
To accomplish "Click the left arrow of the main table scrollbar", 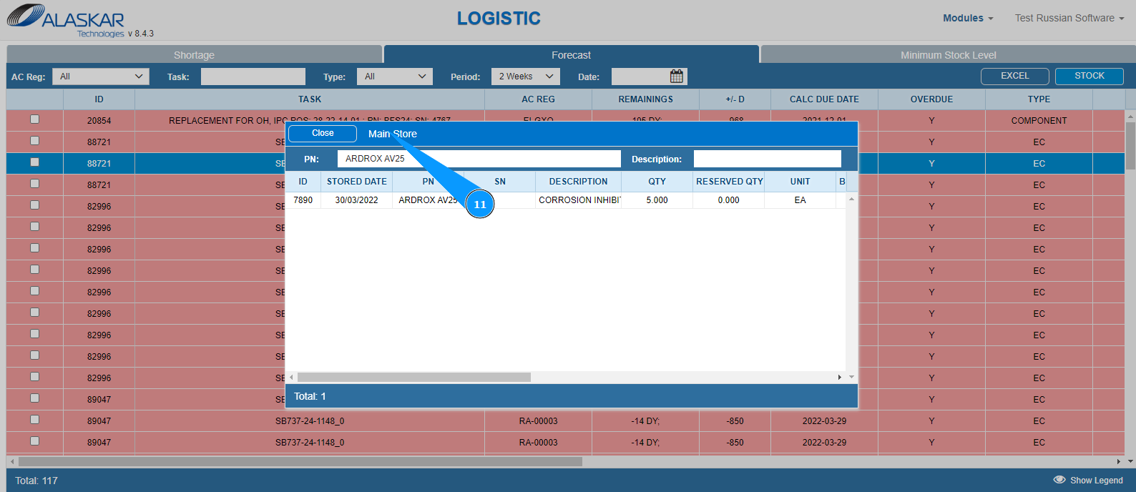I will pos(12,461).
